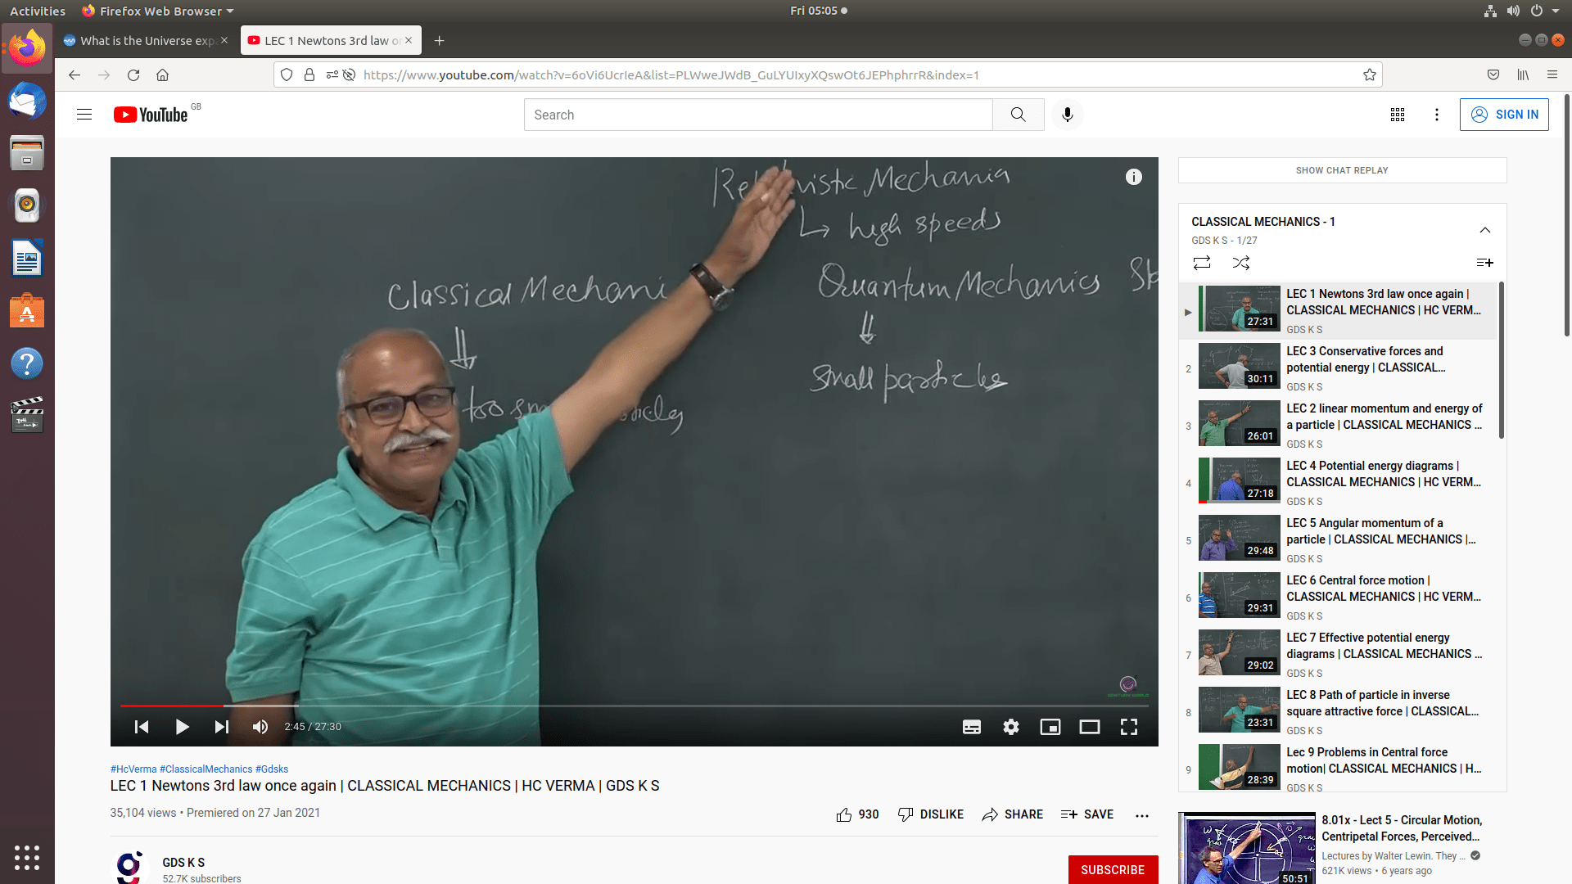
Task: Open Firefox application menu
Action: 1552,75
